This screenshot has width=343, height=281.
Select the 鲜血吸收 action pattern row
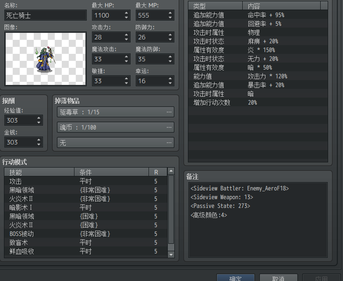pyautogui.click(x=86, y=251)
